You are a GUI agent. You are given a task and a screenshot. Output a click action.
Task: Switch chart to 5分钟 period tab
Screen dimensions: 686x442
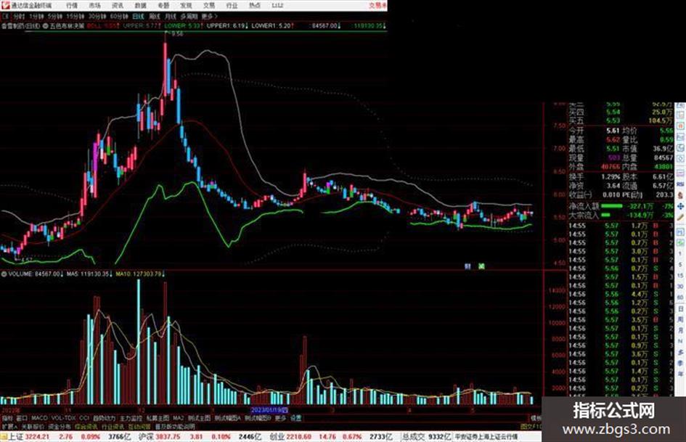point(54,17)
